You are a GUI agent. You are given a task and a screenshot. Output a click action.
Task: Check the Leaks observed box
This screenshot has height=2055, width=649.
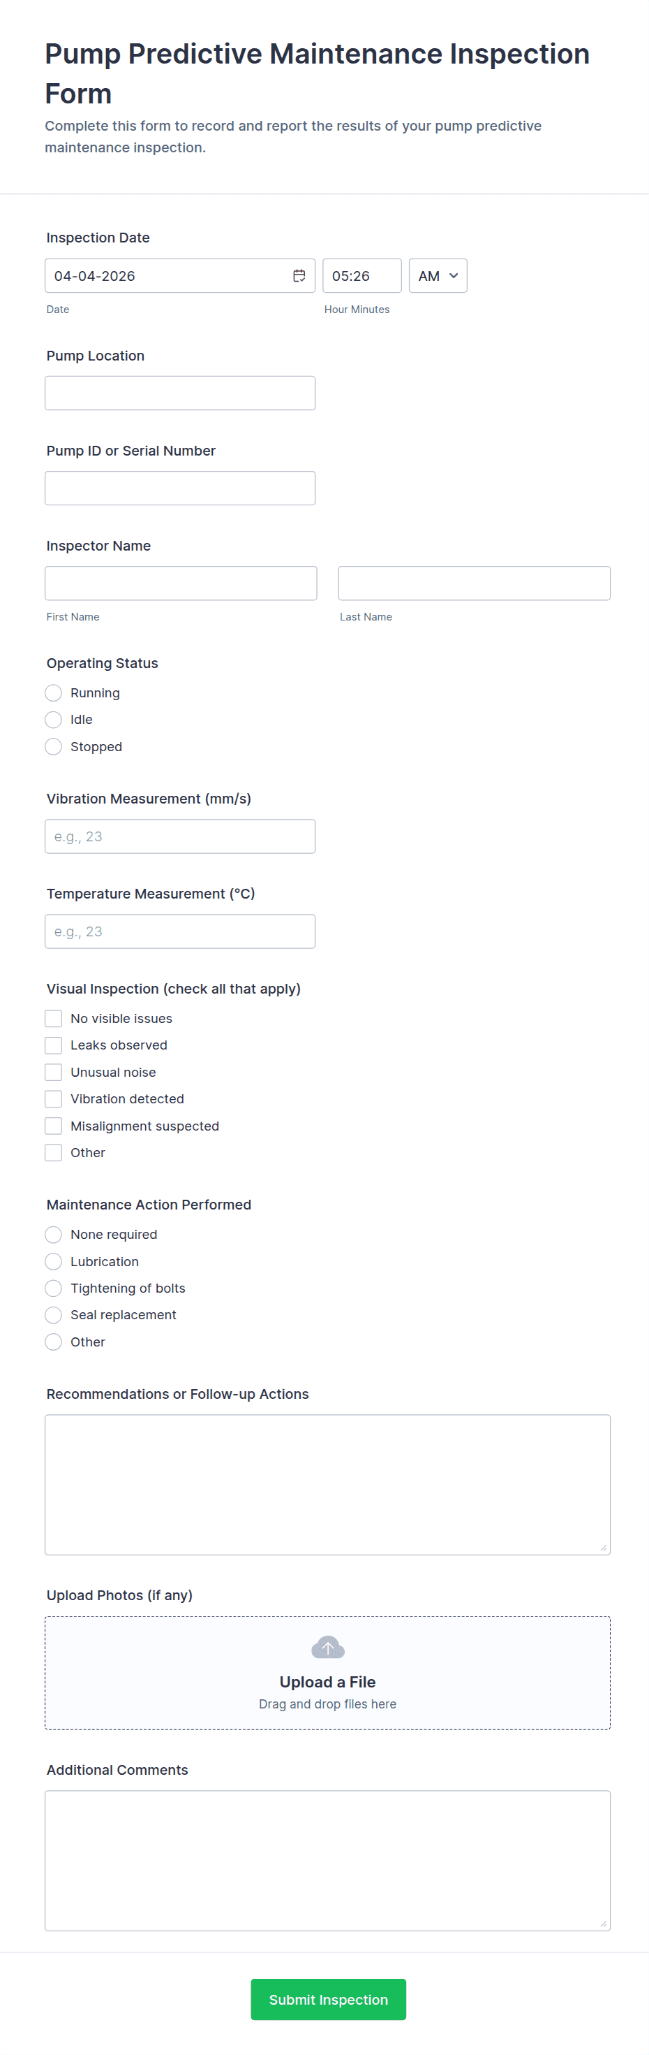pos(53,1045)
